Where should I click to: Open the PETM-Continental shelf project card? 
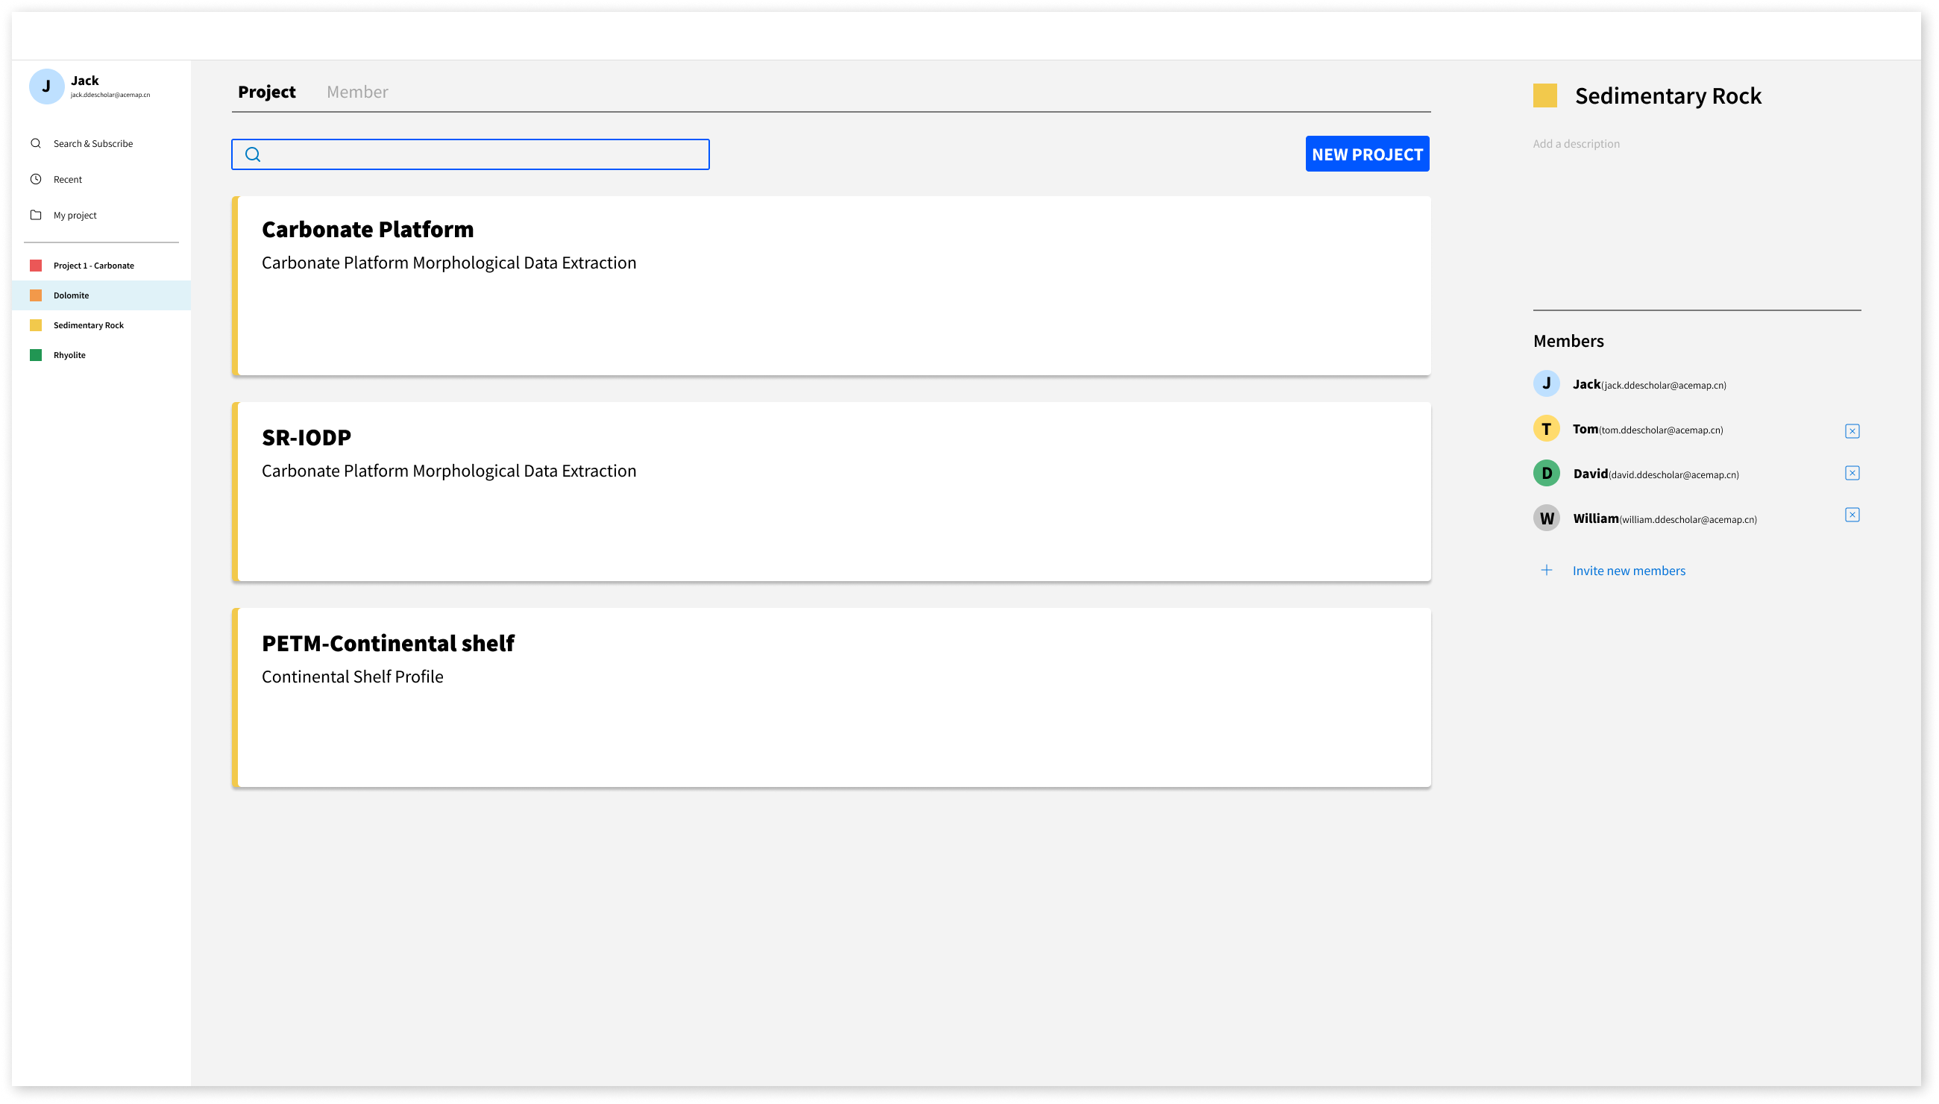pyautogui.click(x=831, y=697)
